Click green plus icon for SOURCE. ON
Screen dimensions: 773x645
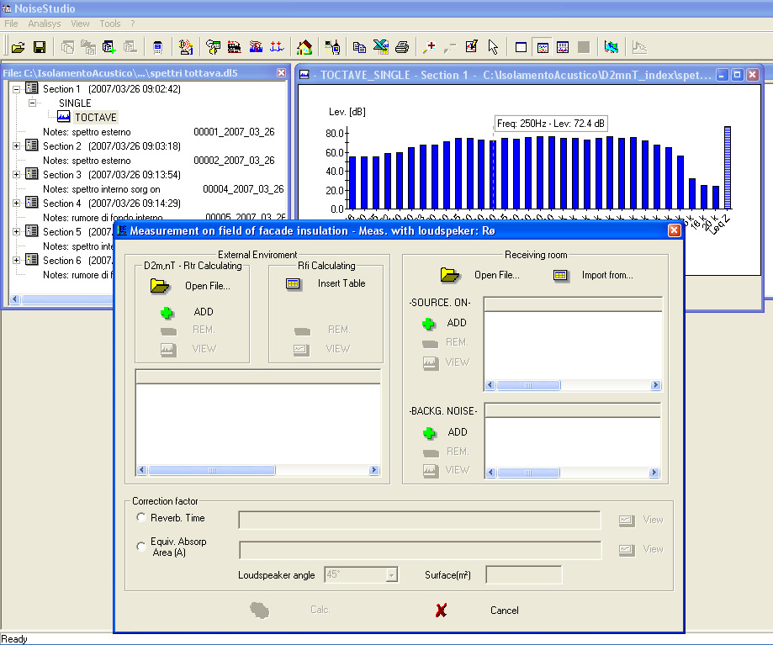pos(428,323)
